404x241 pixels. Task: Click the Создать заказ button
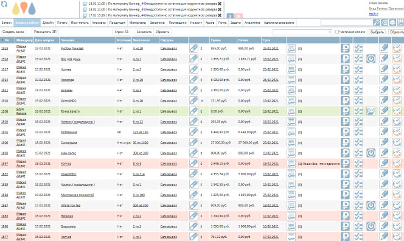[13, 32]
